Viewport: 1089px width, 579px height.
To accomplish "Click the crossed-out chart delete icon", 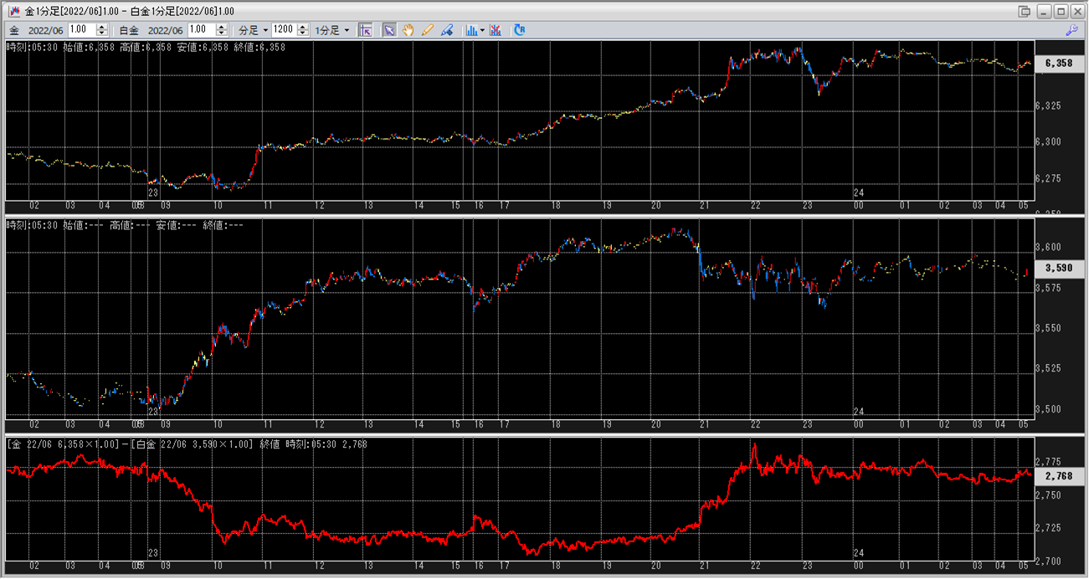I will [496, 30].
